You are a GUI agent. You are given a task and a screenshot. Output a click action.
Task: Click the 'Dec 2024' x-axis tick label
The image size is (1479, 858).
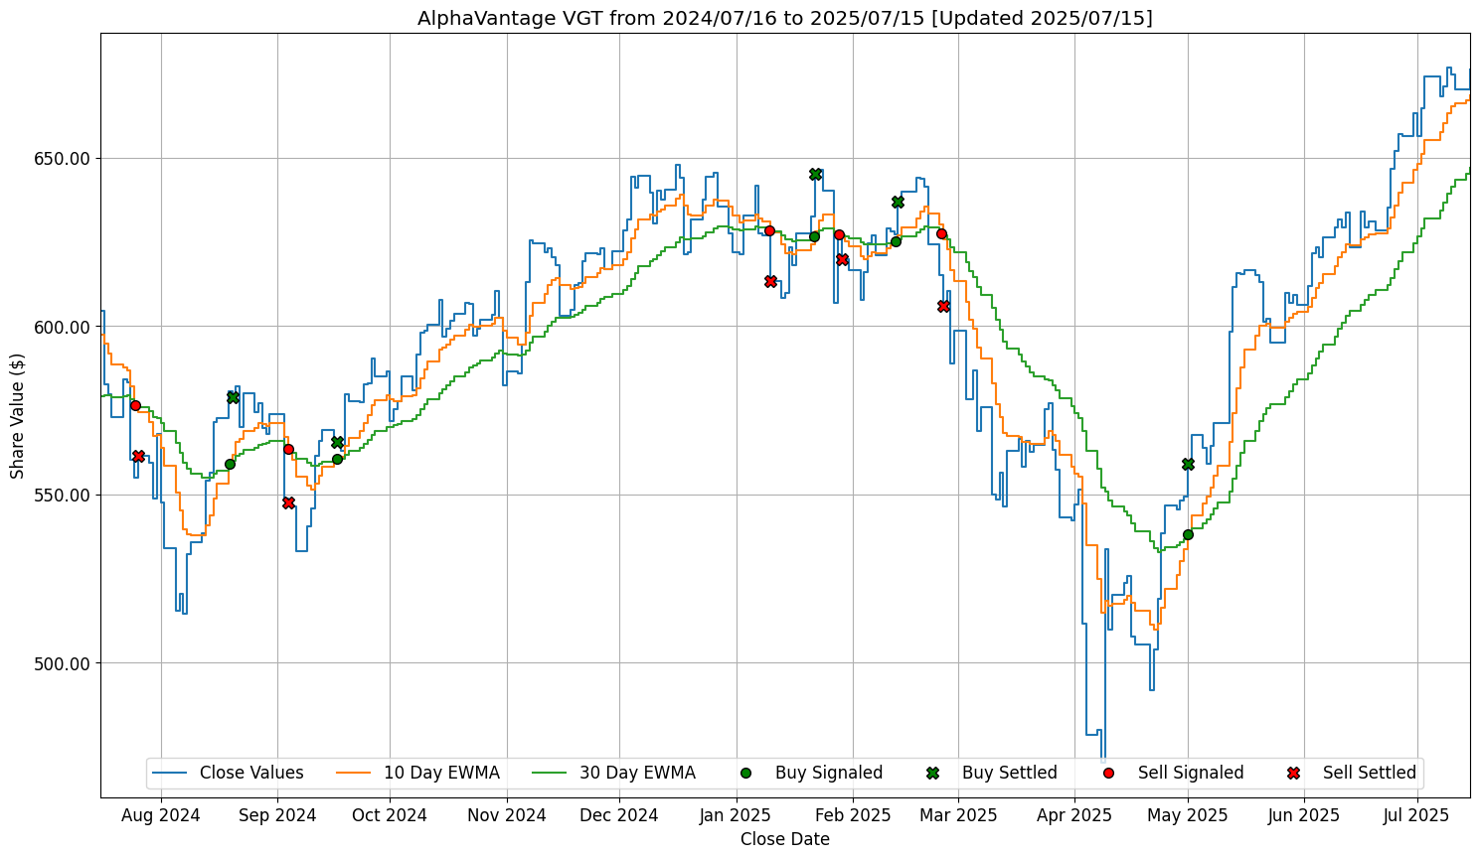click(x=619, y=815)
